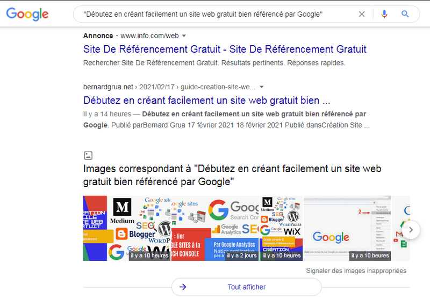Open thumbnail with Blogger, WordPress and Wix logos
This screenshot has width=430, height=298.
pyautogui.click(x=281, y=228)
